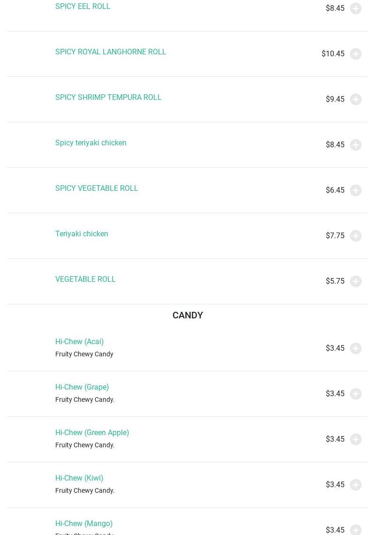Open SPICY ROYAL LANGHORNE ROLL details
This screenshot has height=535, width=375.
click(111, 52)
